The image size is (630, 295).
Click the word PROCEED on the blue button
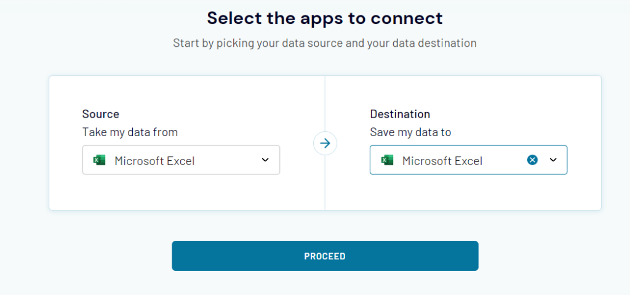coord(325,256)
